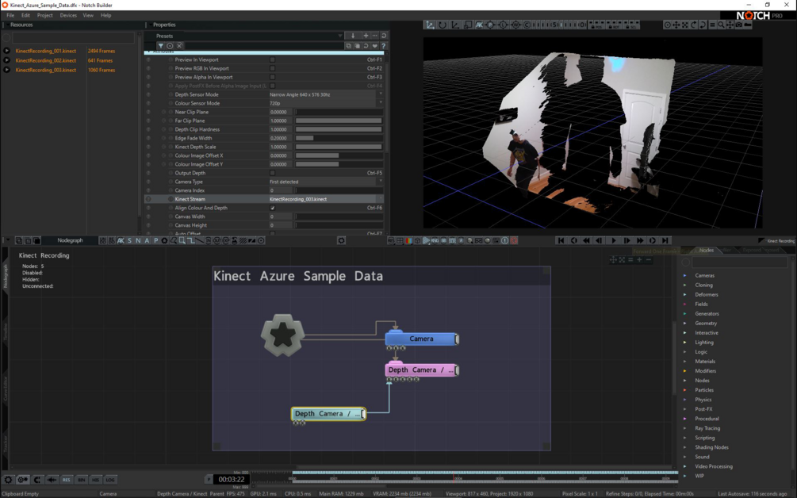Image resolution: width=797 pixels, height=498 pixels.
Task: Jump to timeline end
Action: [x=665, y=240]
